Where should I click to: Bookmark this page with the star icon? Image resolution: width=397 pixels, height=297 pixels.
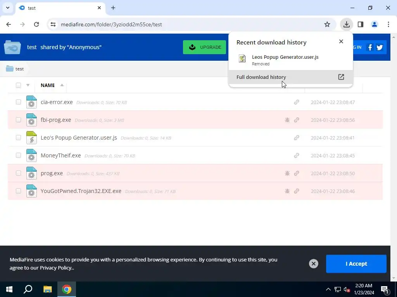(327, 24)
